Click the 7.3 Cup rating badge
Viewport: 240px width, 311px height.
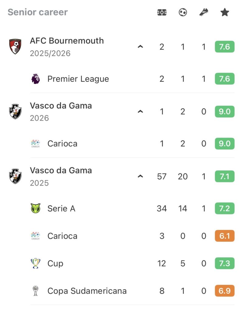pyautogui.click(x=224, y=263)
